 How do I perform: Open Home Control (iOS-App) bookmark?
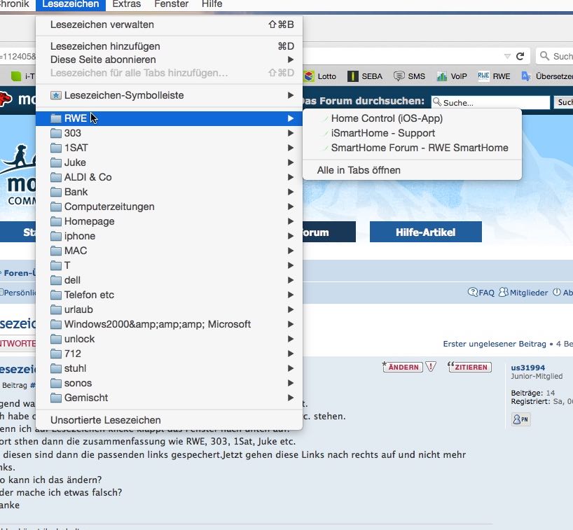(412, 118)
